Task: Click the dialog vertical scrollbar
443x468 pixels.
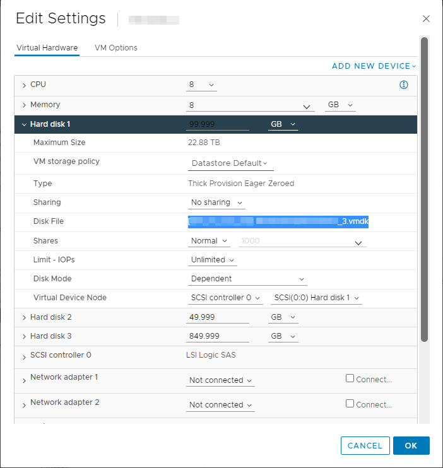Action: (x=424, y=189)
